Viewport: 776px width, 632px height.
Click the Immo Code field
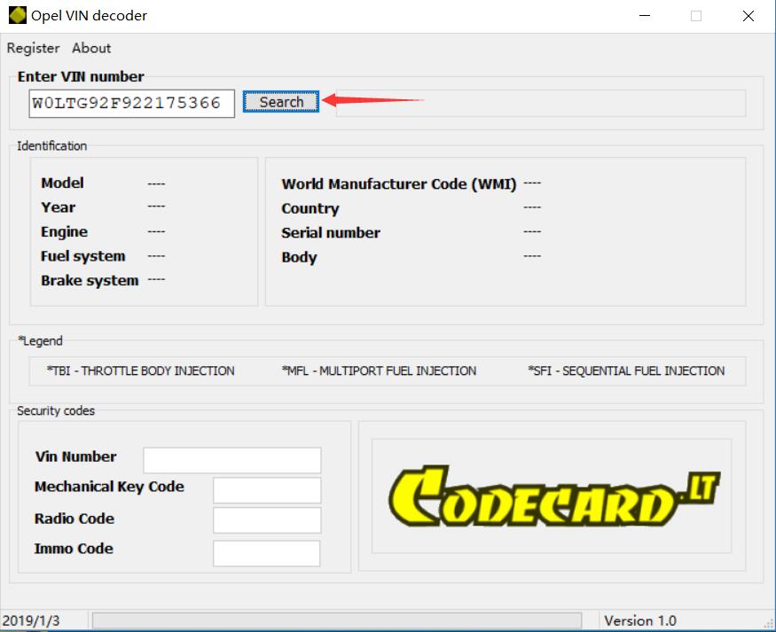(267, 553)
